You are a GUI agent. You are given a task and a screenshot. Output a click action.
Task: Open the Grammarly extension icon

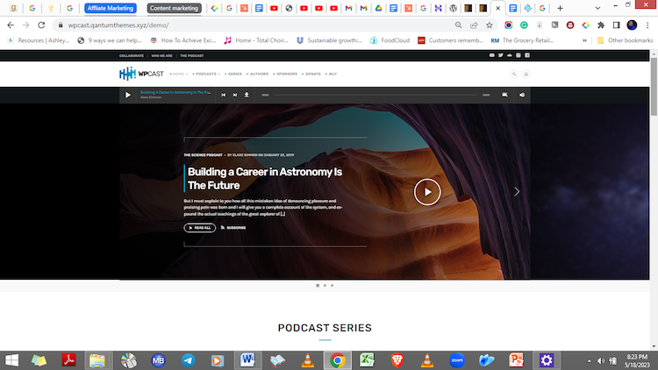pyautogui.click(x=524, y=25)
